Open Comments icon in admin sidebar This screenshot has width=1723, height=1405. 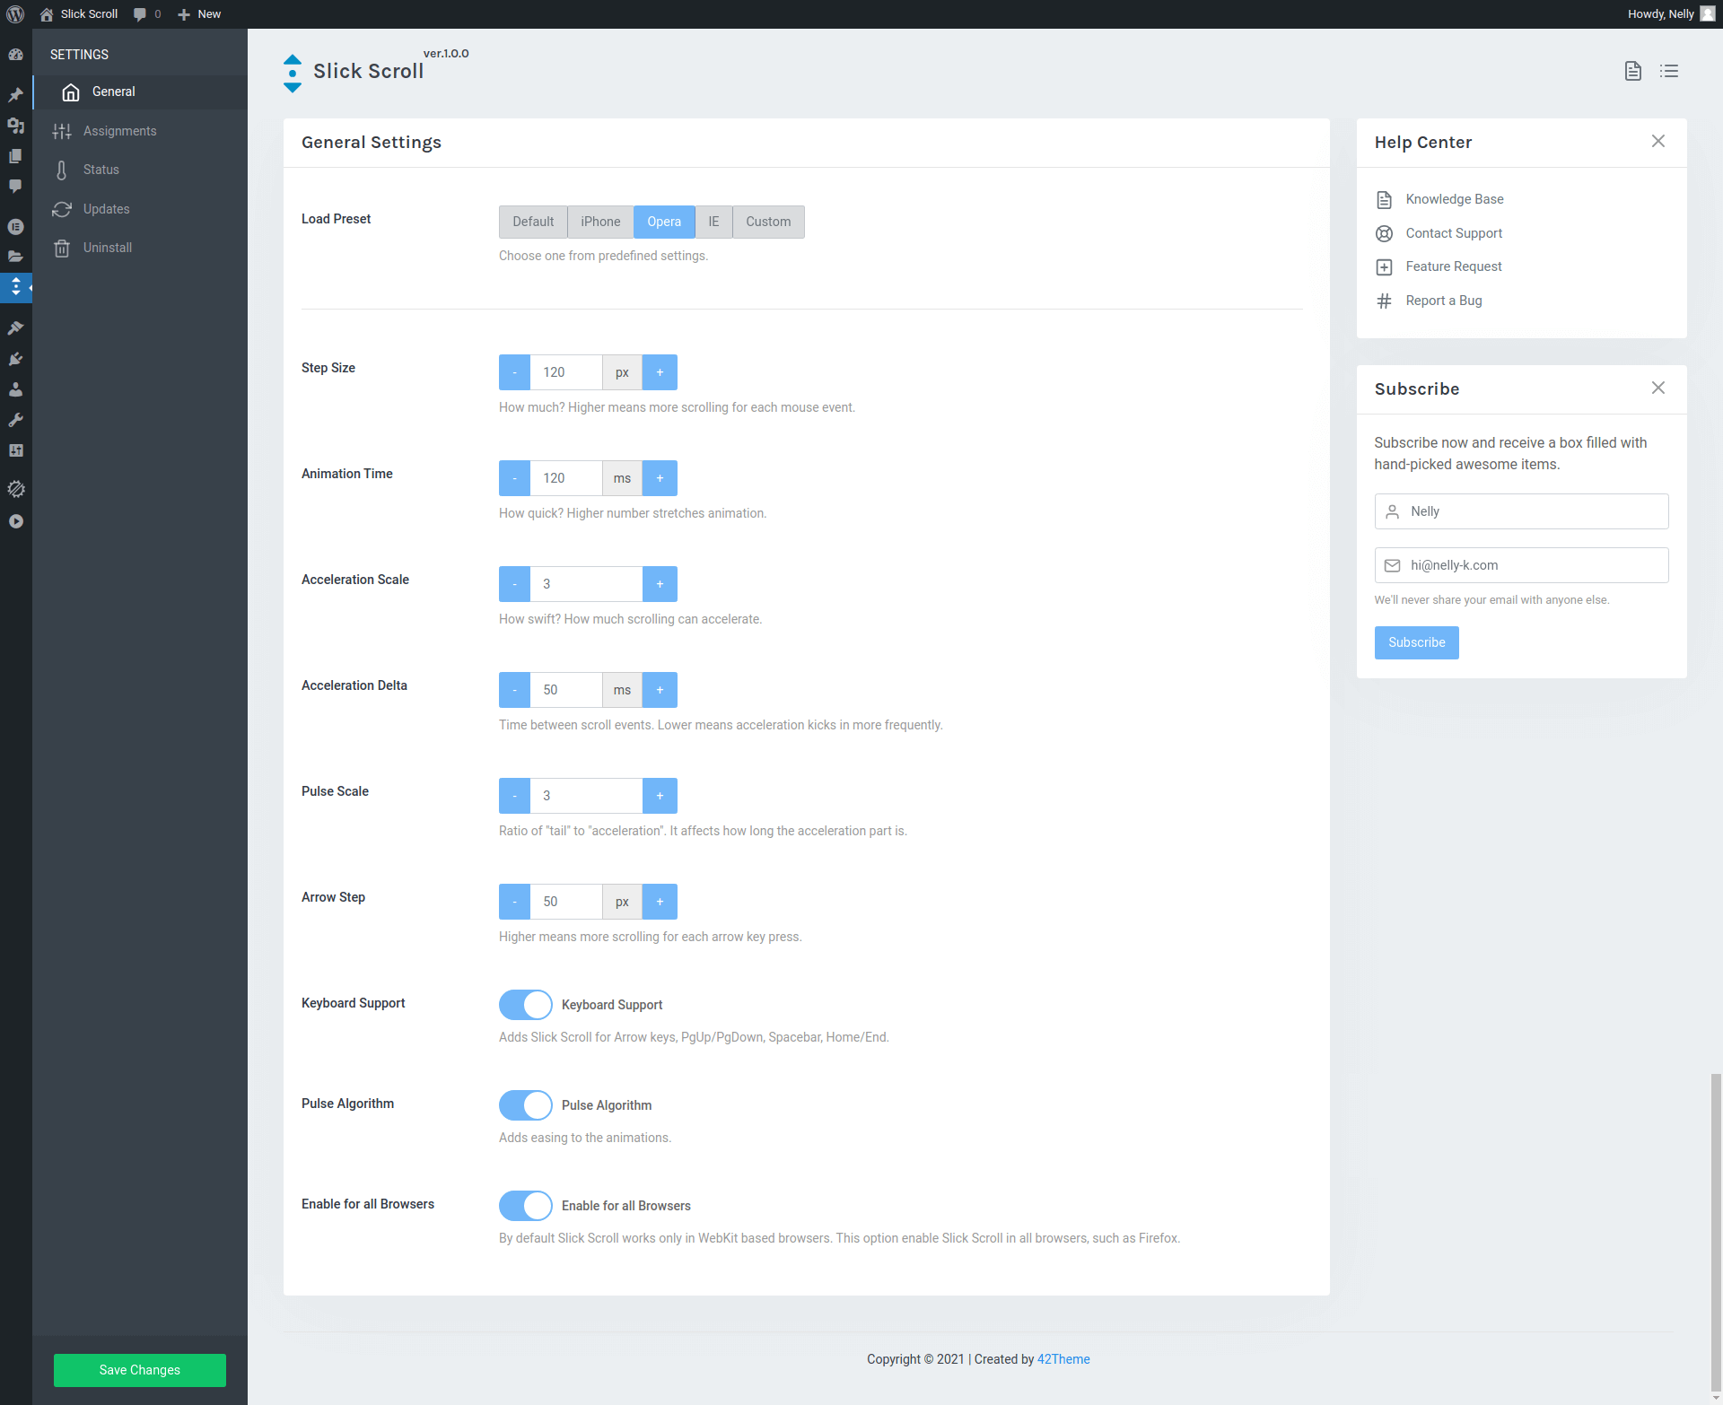(x=15, y=187)
